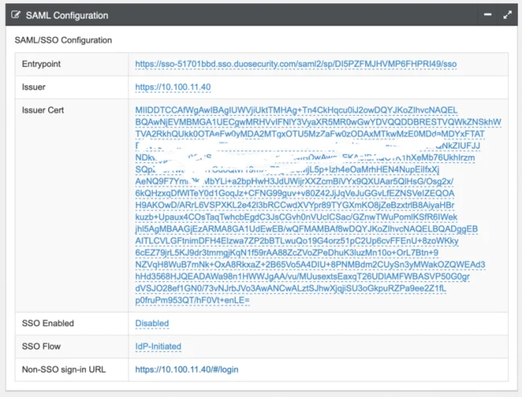The image size is (522, 397).
Task: Select the Issuer row label
Action: coord(34,87)
